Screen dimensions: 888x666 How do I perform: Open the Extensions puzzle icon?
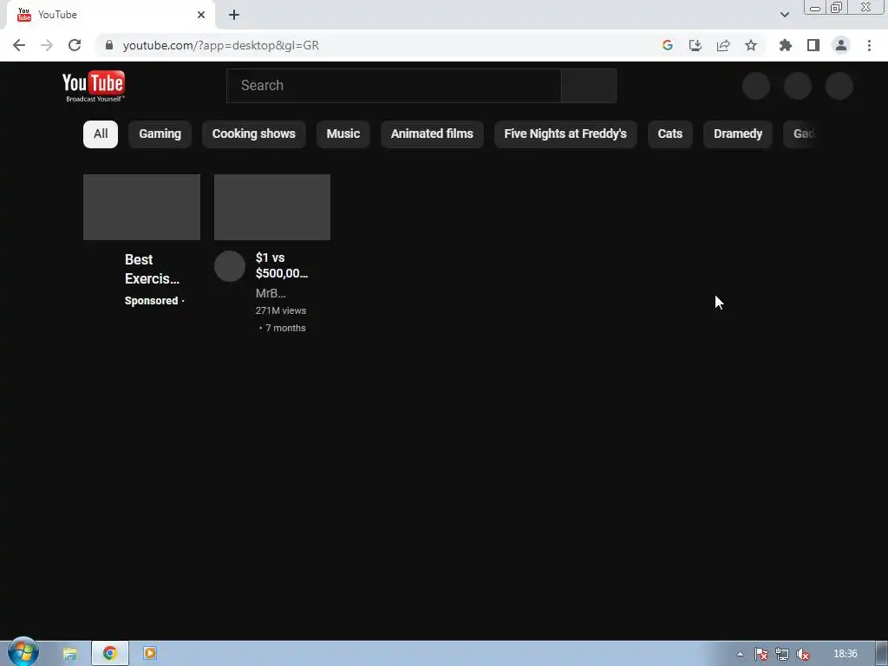785,45
